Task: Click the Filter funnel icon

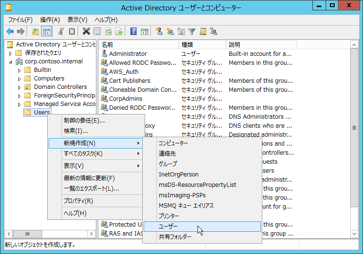Action: pos(192,32)
